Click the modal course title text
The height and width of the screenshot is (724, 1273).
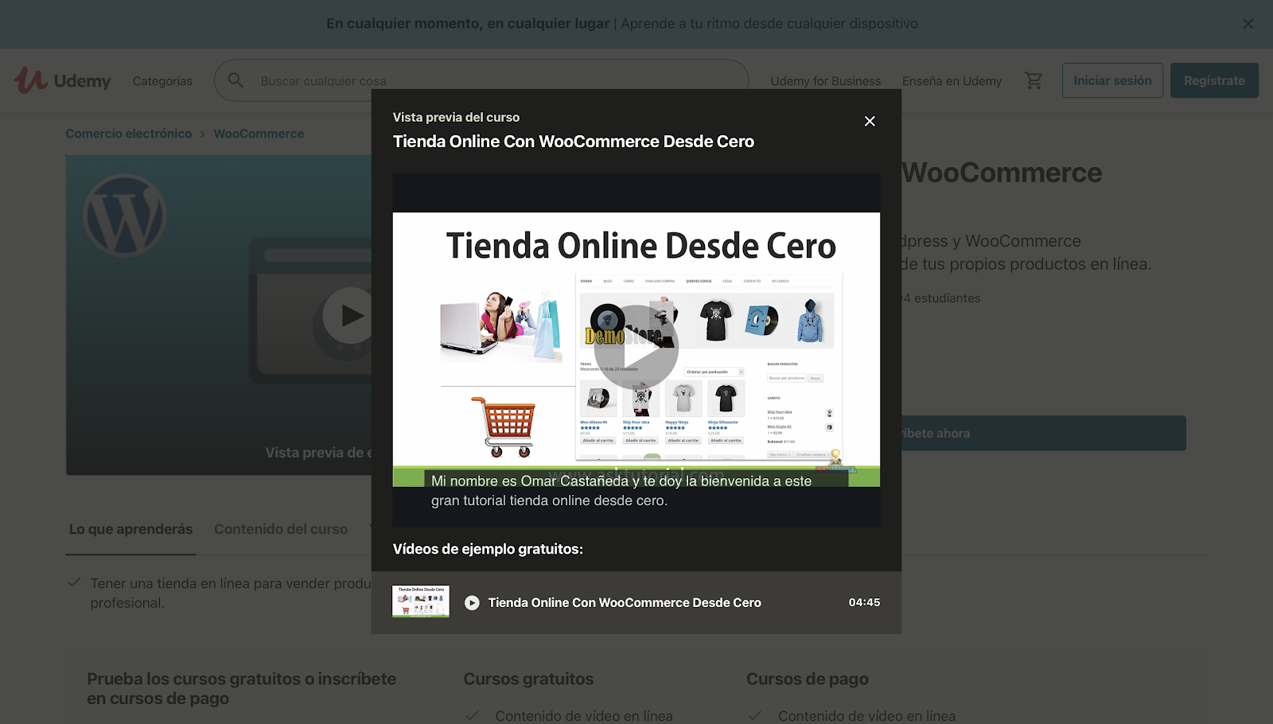(x=574, y=142)
